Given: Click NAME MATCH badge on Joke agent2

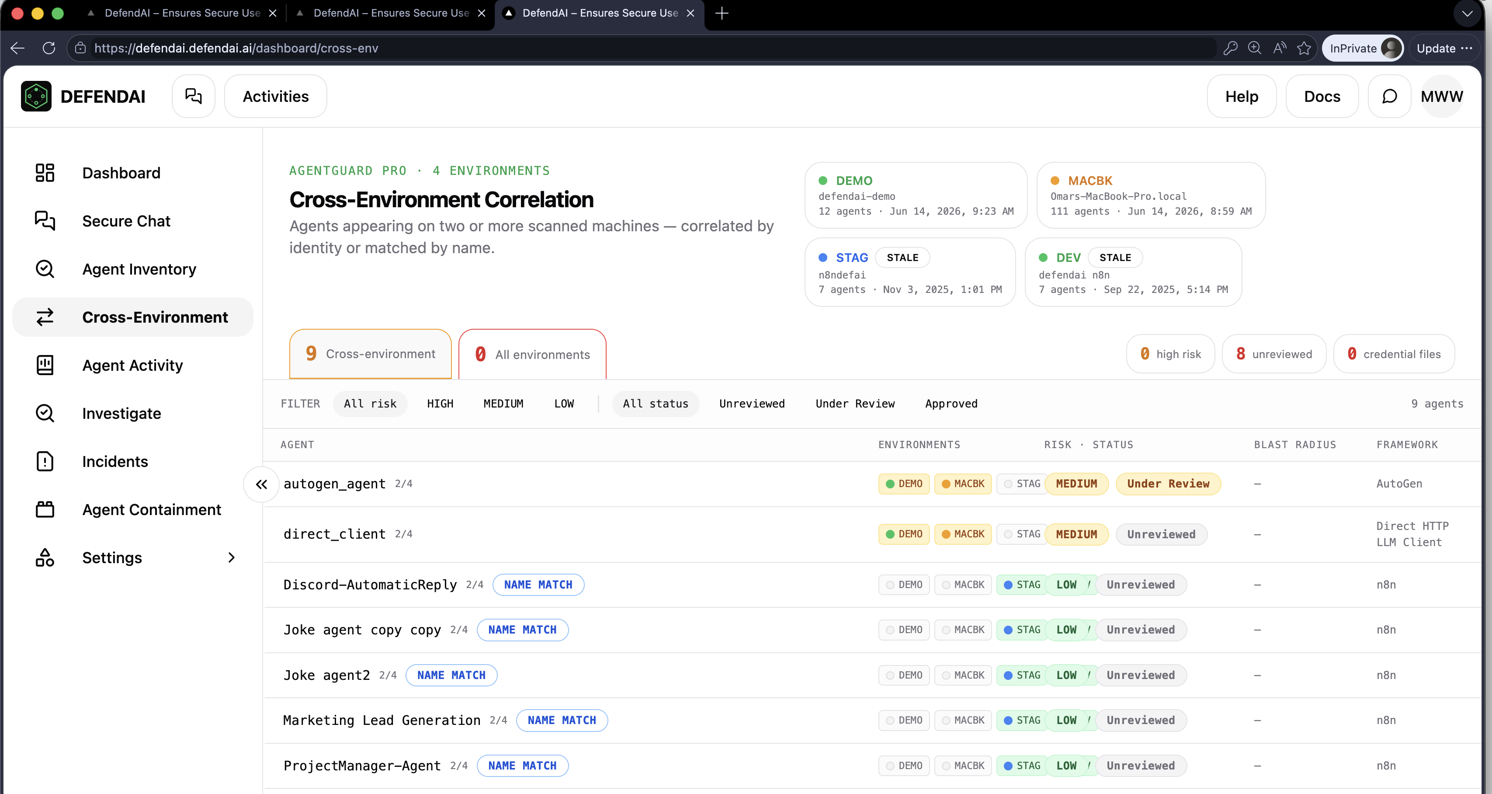Looking at the screenshot, I should [451, 675].
